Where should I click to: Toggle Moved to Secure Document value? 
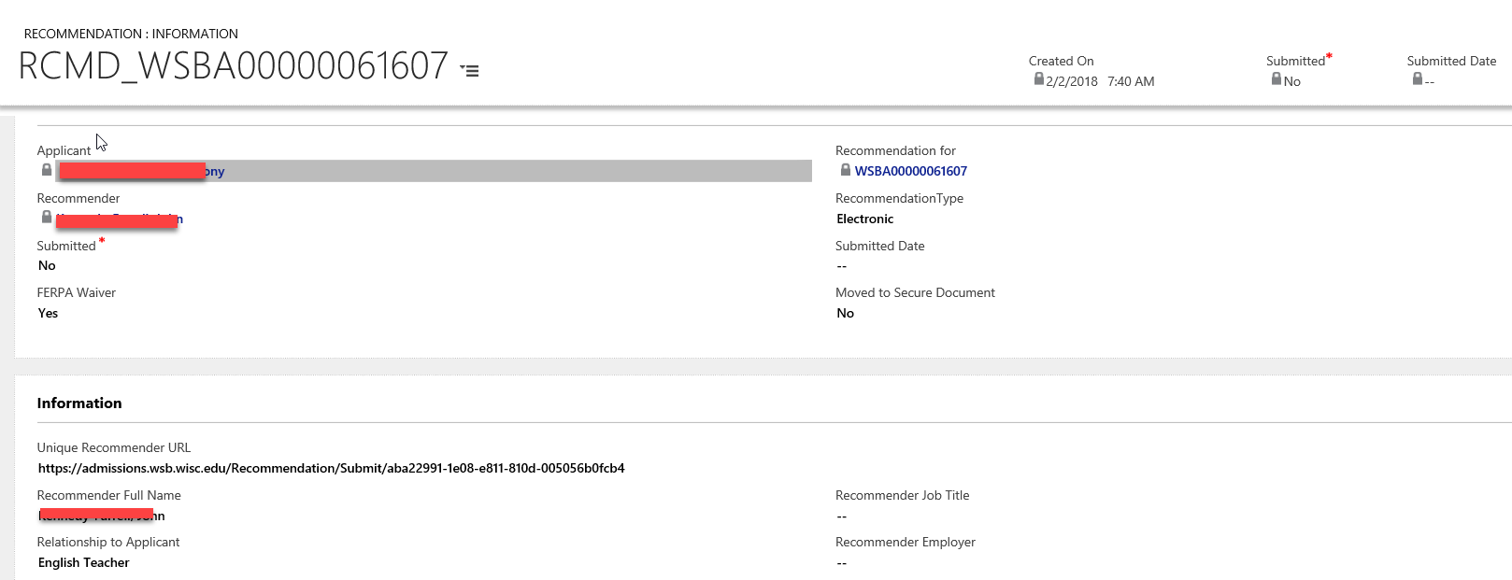pos(845,314)
